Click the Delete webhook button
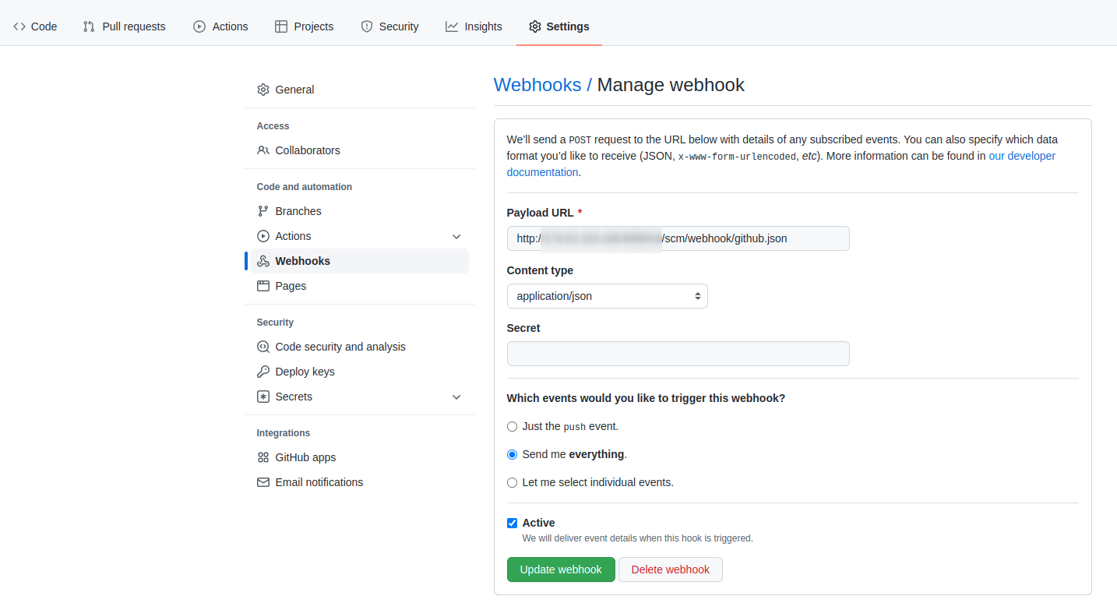 click(x=670, y=569)
